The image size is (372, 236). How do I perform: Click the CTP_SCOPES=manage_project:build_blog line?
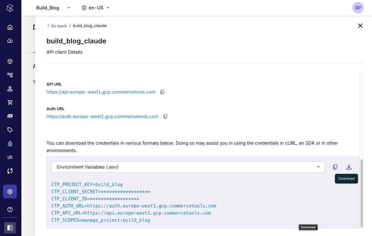coord(101,220)
